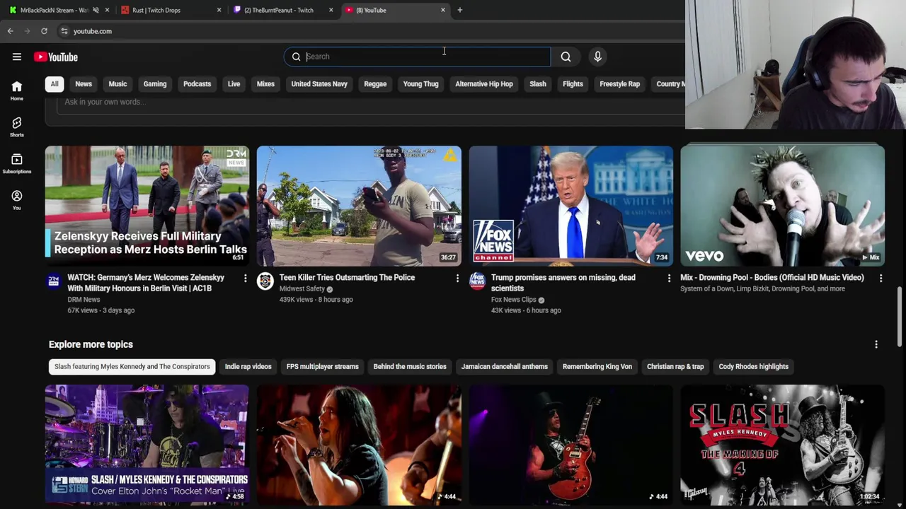Viewport: 906px width, 509px height.
Task: Select the Flights filter chip
Action: [x=573, y=84]
